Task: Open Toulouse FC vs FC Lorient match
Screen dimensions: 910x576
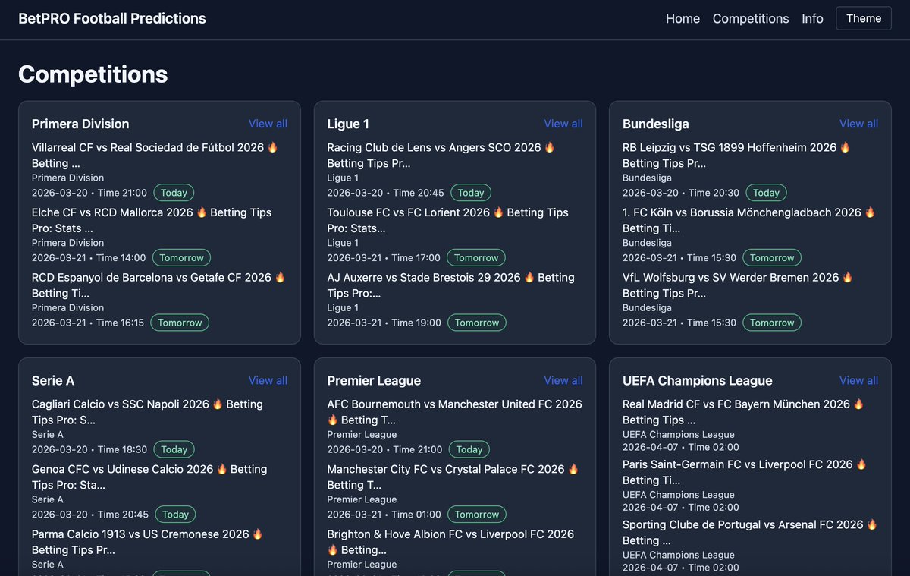Action: (x=447, y=220)
